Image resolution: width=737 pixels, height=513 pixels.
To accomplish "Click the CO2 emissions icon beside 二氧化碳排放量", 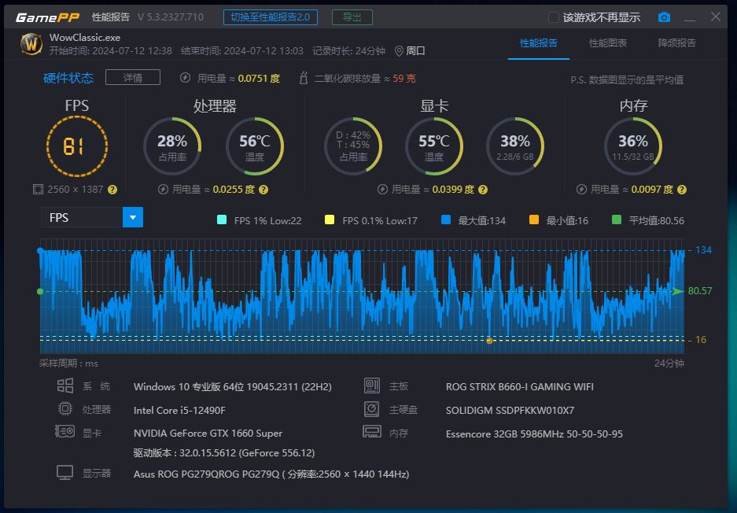I will point(303,78).
